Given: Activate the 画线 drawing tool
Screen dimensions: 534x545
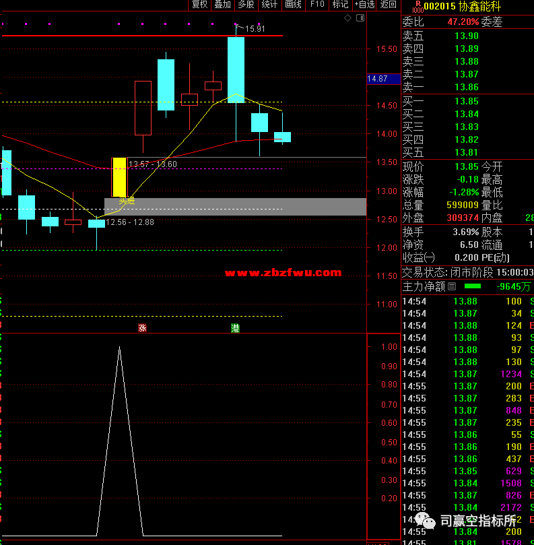Looking at the screenshot, I should click(x=293, y=5).
